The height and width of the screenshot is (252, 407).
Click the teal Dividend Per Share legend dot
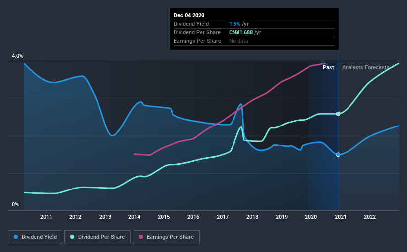pyautogui.click(x=72, y=237)
